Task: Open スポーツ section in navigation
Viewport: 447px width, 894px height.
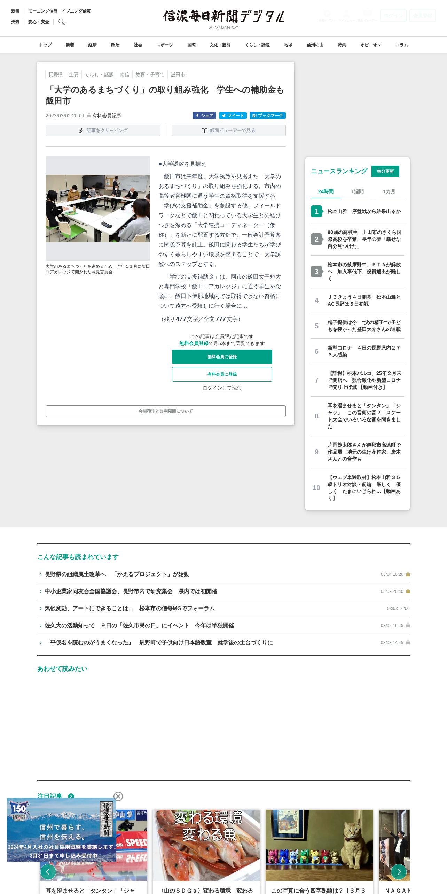Action: tap(165, 45)
